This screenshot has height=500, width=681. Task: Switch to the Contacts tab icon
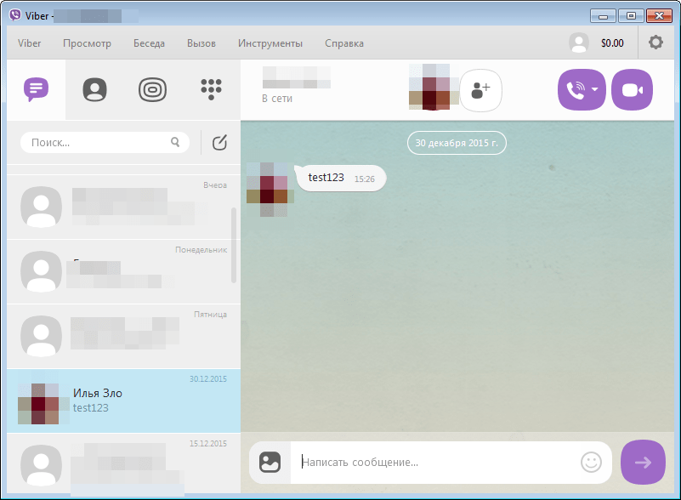94,89
